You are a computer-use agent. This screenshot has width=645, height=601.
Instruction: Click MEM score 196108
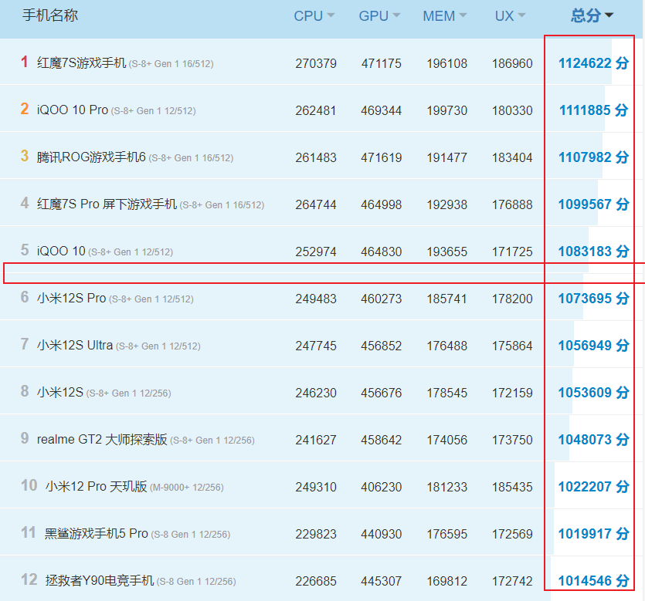pos(446,63)
